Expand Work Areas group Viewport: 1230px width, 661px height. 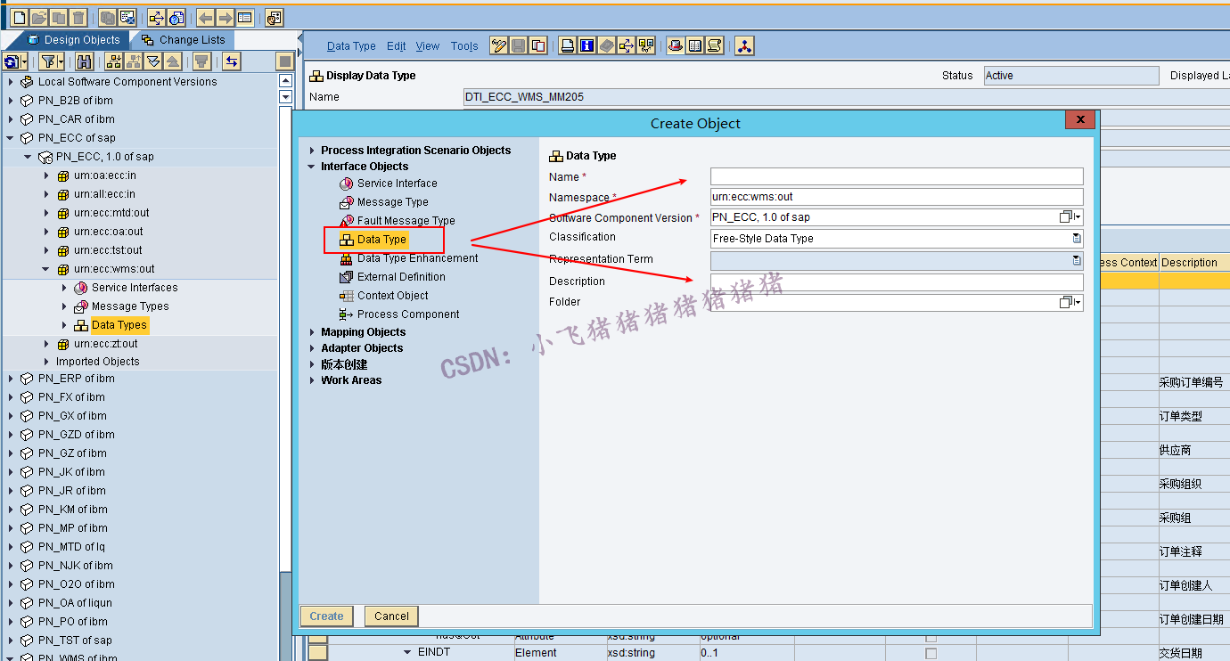coord(311,380)
